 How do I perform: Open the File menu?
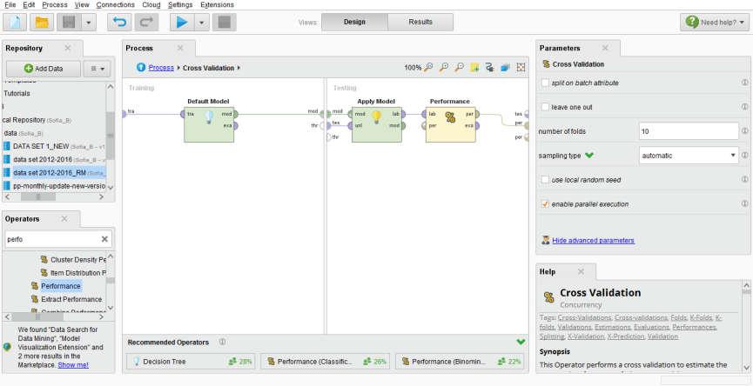(10, 5)
